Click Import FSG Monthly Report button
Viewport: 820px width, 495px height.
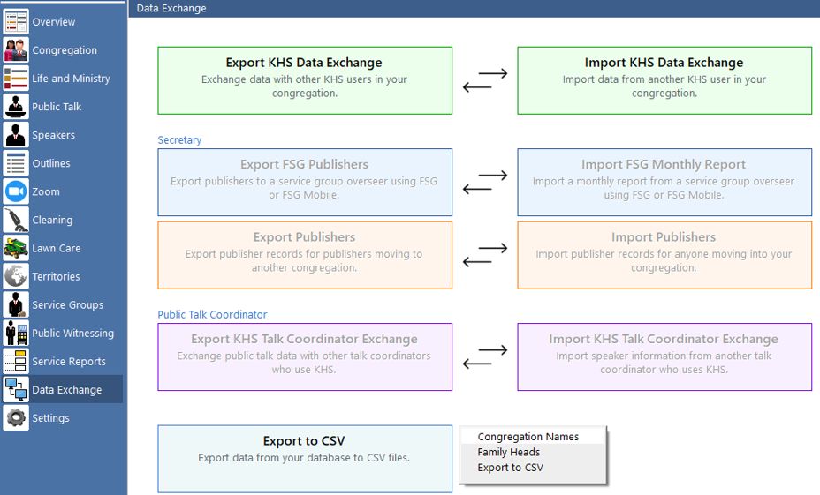[x=664, y=183]
